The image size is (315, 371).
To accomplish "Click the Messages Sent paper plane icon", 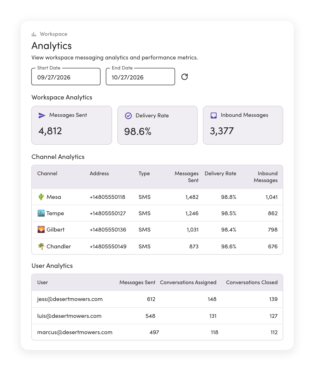I will (x=42, y=115).
